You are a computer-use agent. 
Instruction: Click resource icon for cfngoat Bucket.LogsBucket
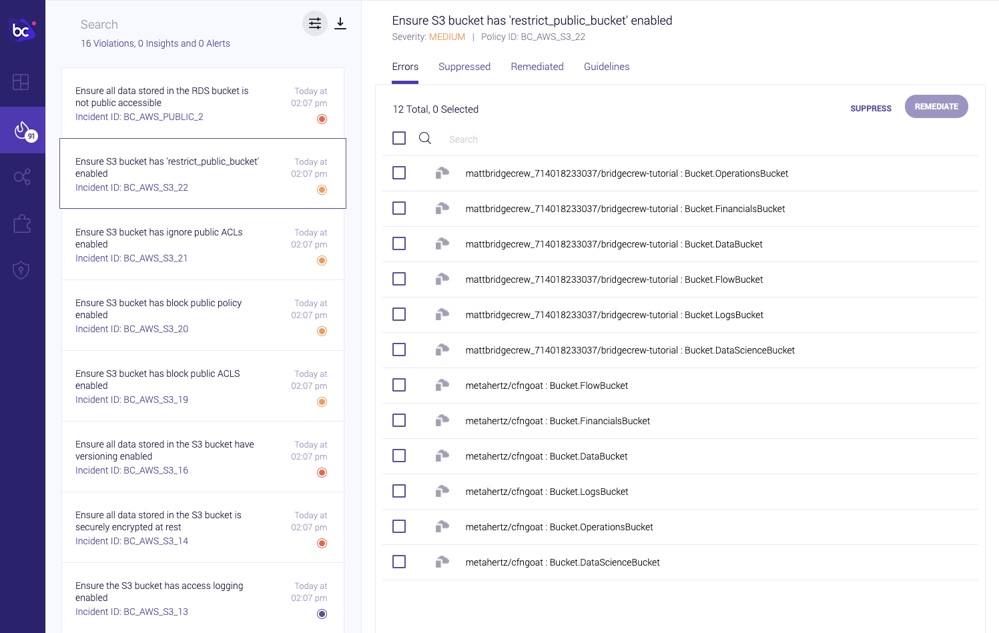[442, 492]
